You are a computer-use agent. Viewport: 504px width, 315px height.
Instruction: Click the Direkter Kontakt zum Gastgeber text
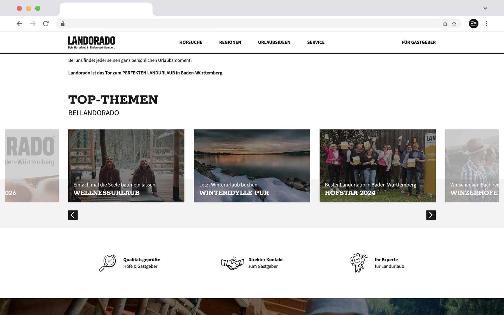265,263
